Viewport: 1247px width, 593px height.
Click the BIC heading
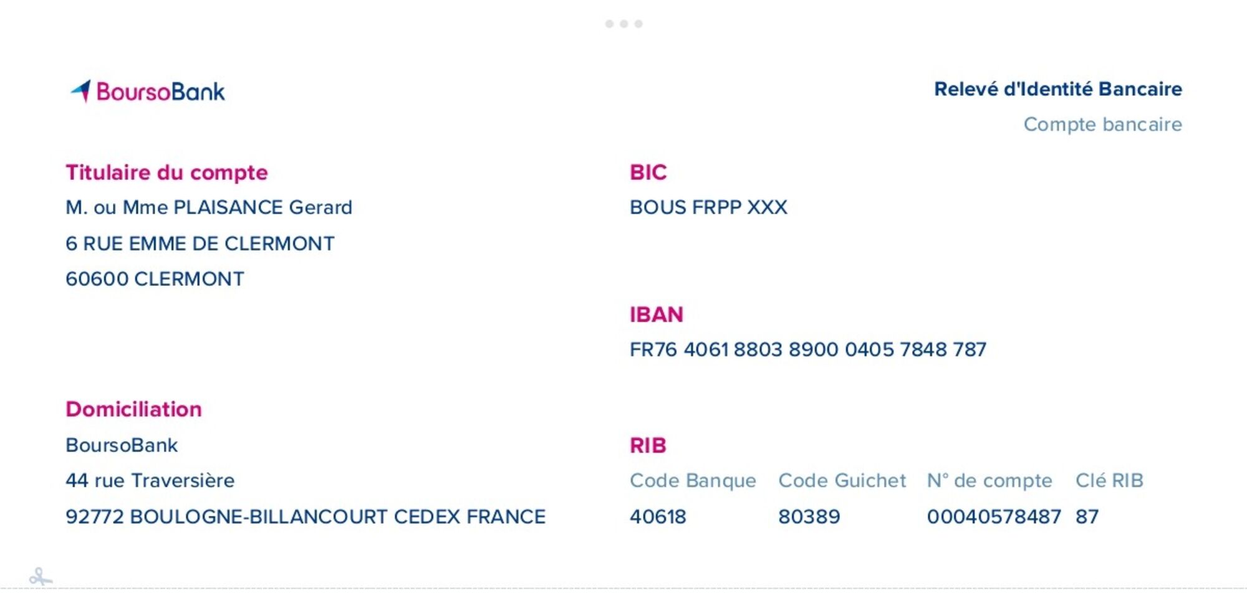pyautogui.click(x=648, y=173)
